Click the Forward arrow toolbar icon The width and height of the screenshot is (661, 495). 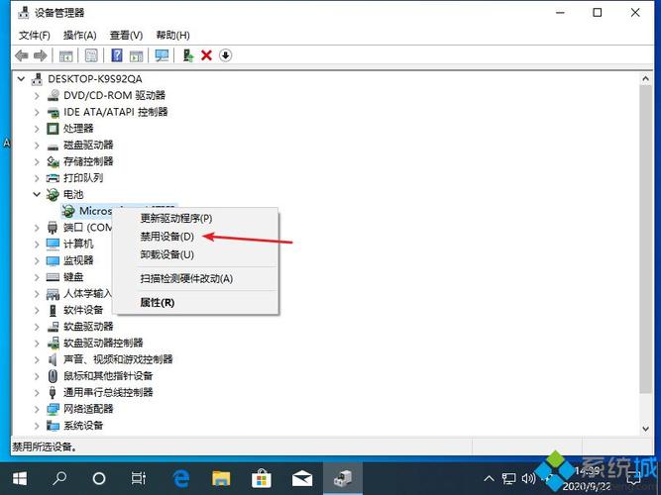[x=40, y=55]
